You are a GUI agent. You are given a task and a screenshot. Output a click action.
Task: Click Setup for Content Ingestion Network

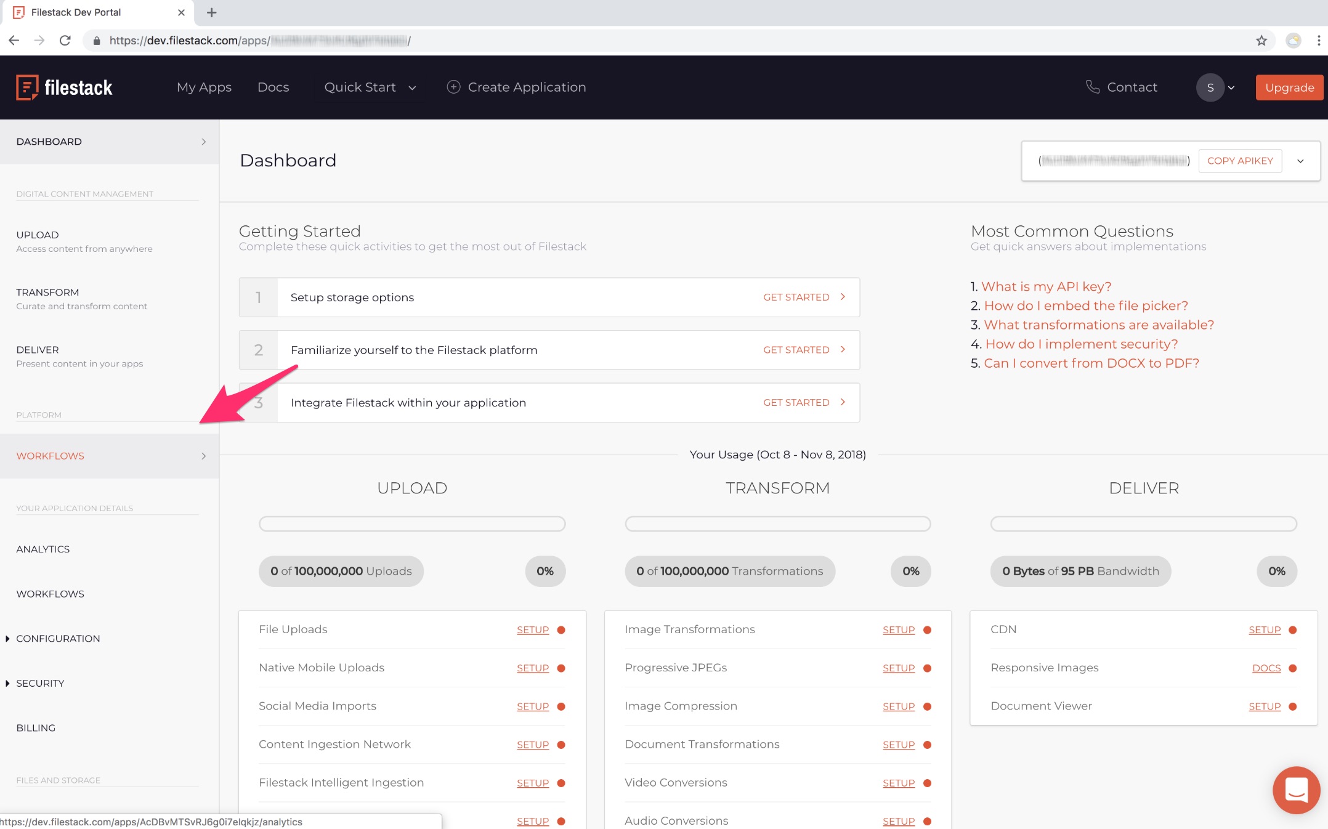(x=533, y=745)
